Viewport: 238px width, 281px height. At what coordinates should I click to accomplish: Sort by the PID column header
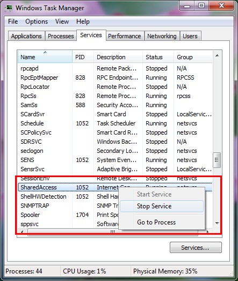tap(83, 57)
